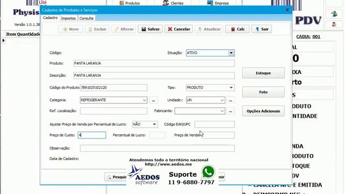
Task: Exit the form with Sair
Action: tap(261, 29)
